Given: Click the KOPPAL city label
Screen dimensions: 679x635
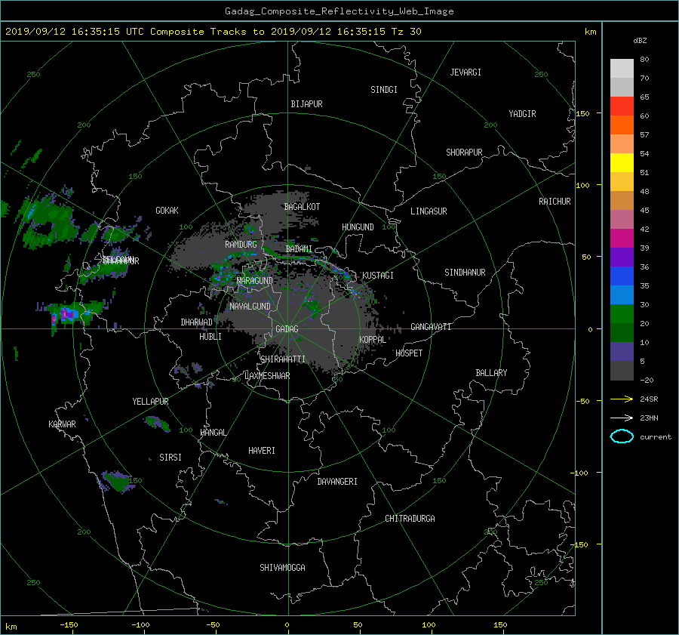Looking at the screenshot, I should (x=373, y=339).
